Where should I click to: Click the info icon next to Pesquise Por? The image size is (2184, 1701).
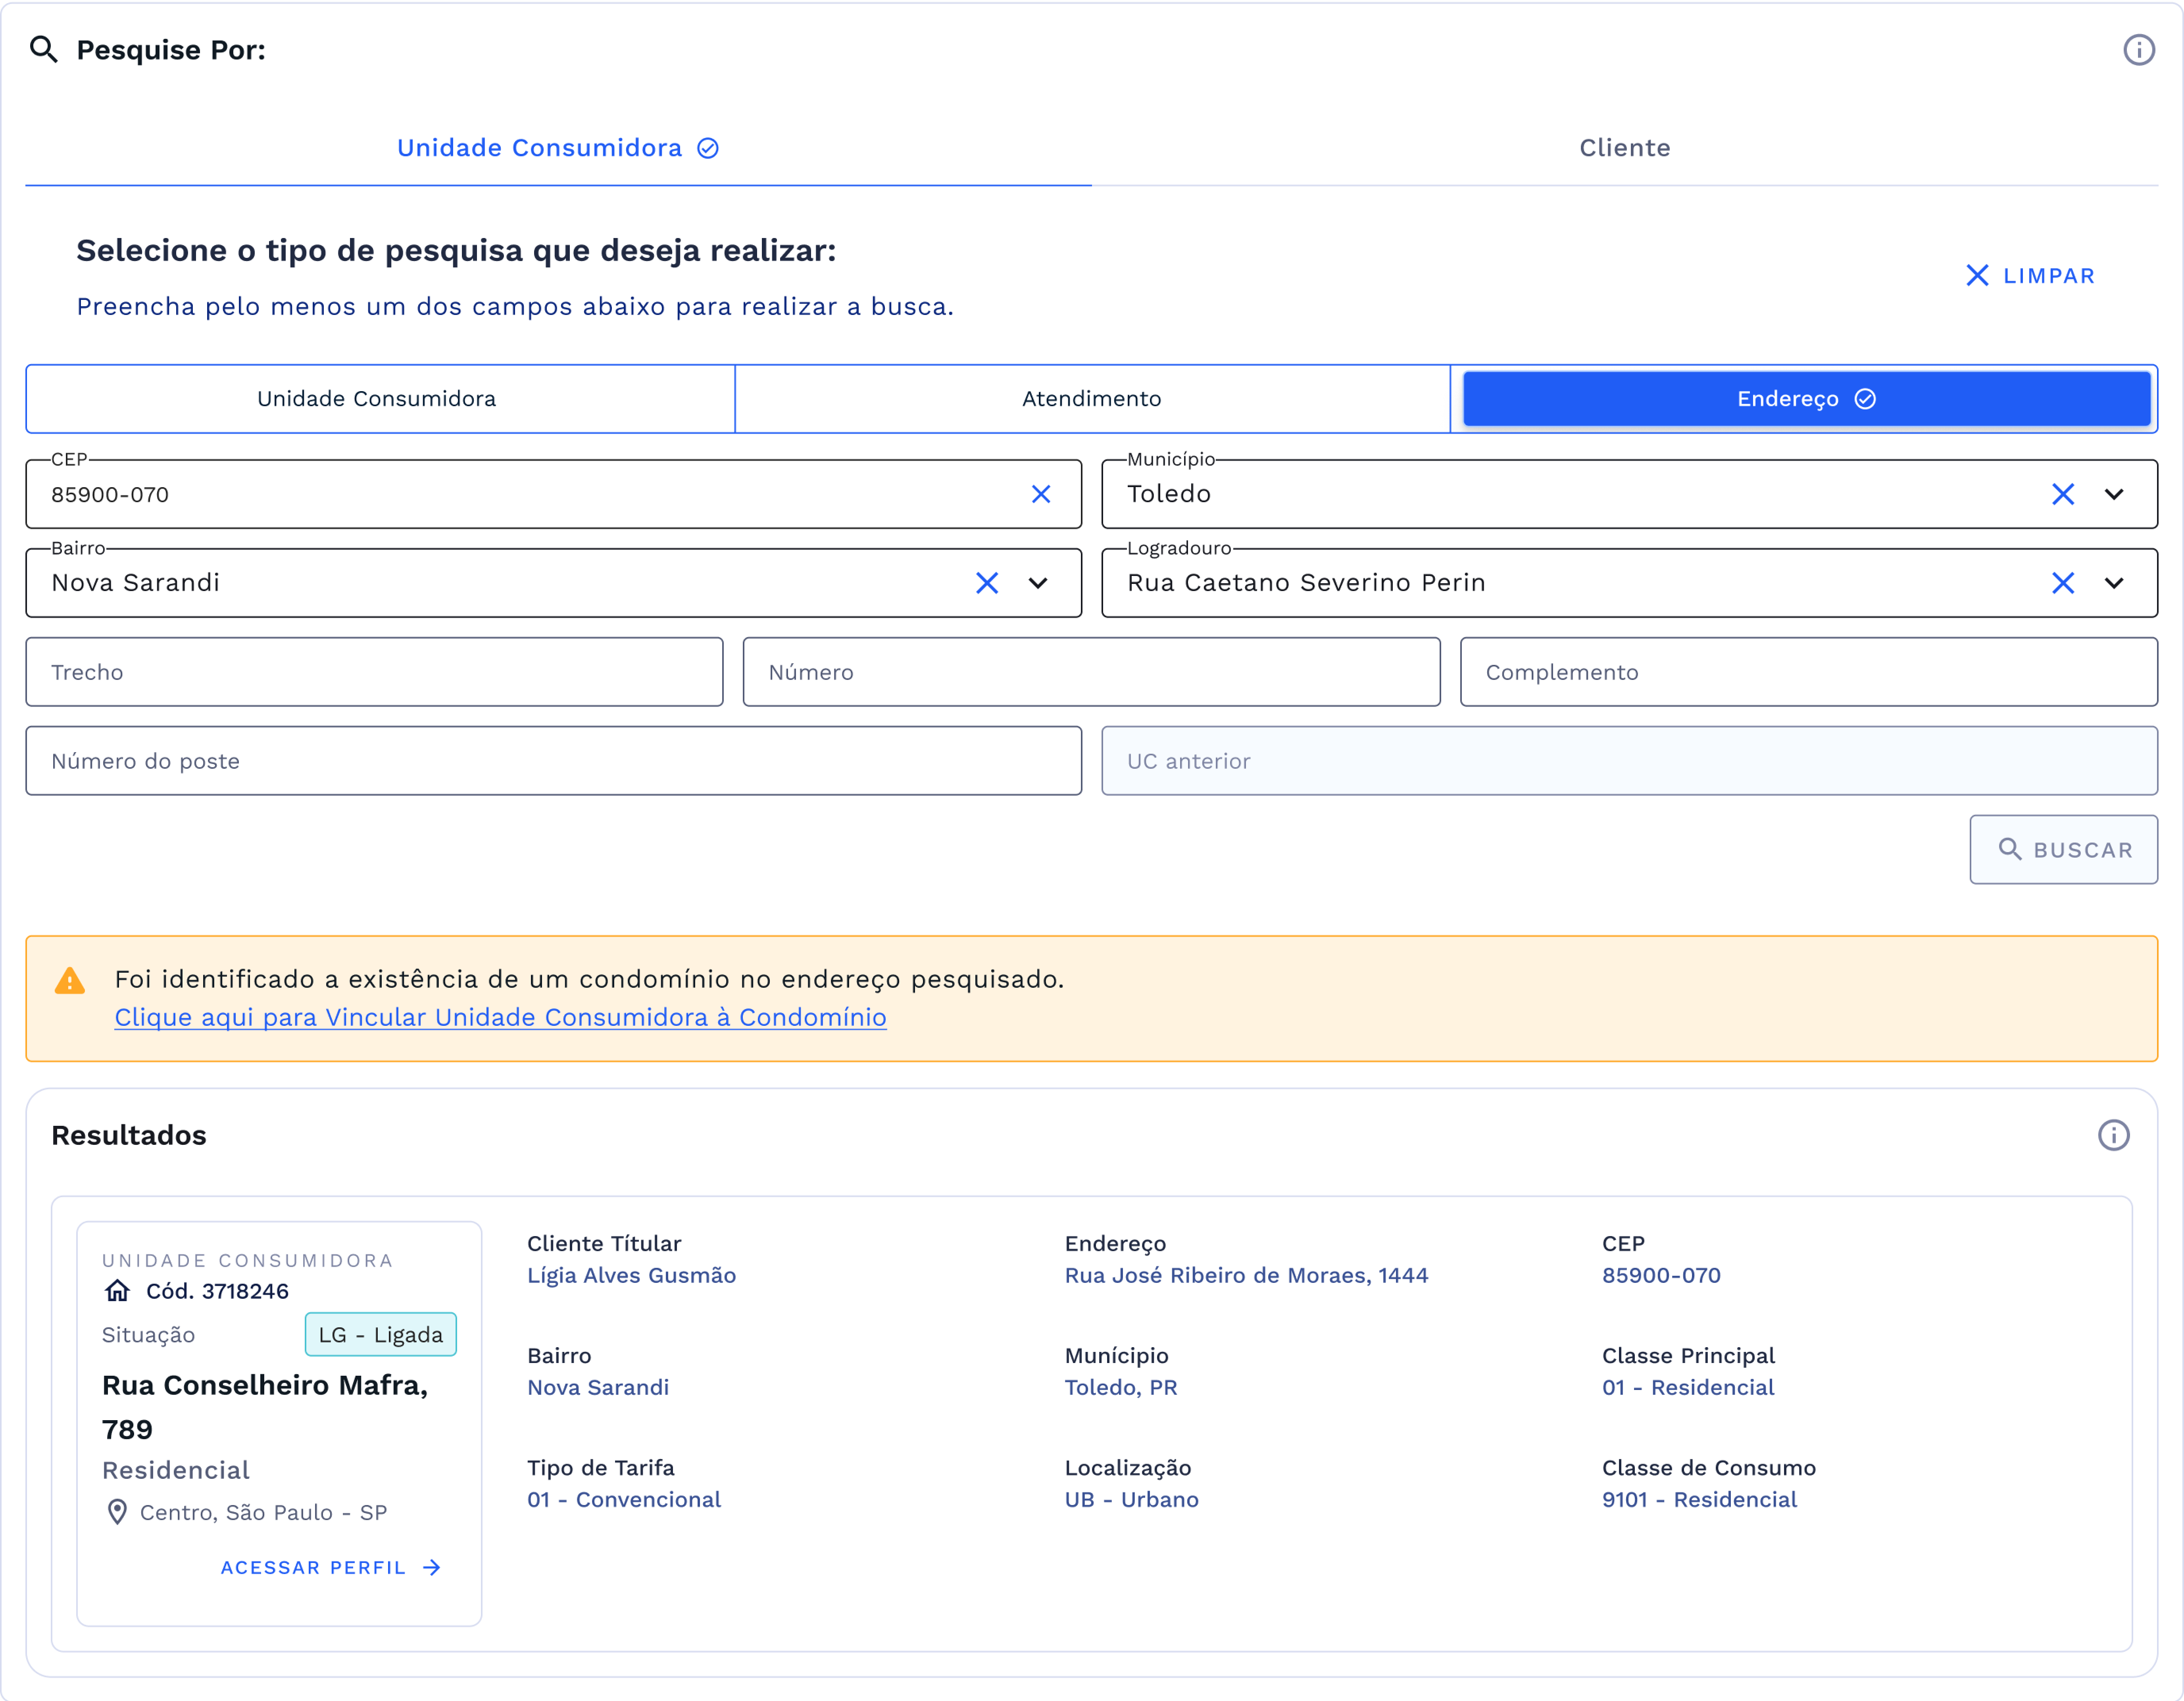coord(2138,50)
